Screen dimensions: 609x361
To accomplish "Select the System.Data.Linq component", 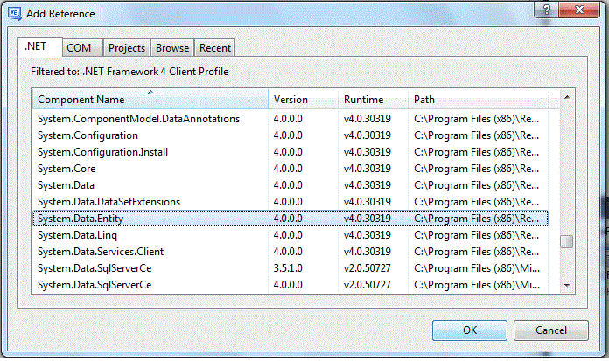I will pyautogui.click(x=290, y=235).
